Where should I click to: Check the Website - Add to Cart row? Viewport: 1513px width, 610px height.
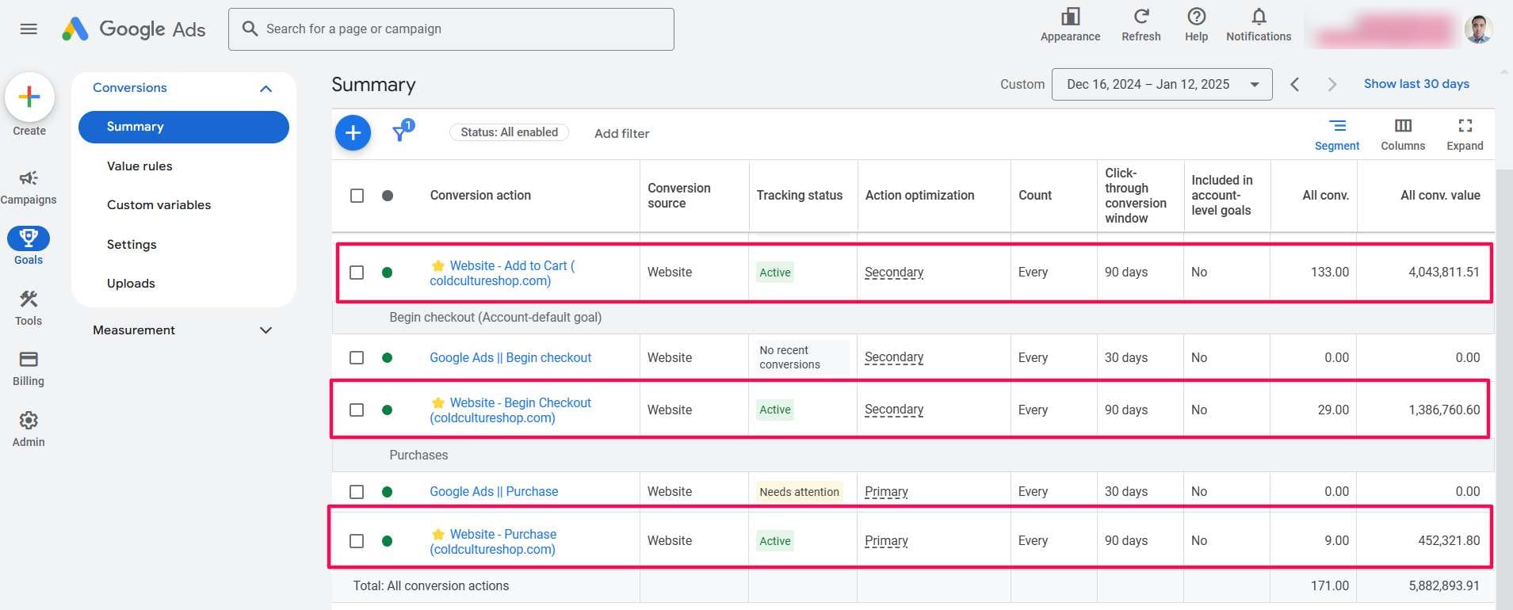click(x=357, y=273)
